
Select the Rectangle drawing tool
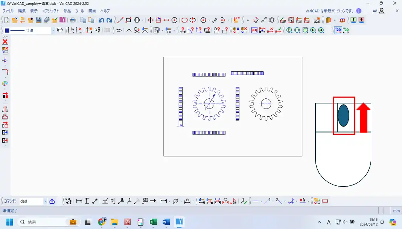(128, 20)
